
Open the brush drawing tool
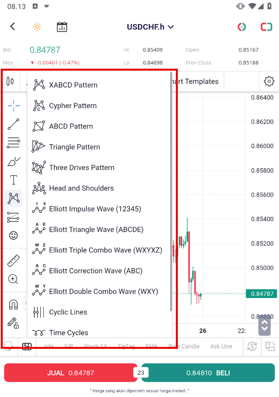click(13, 161)
